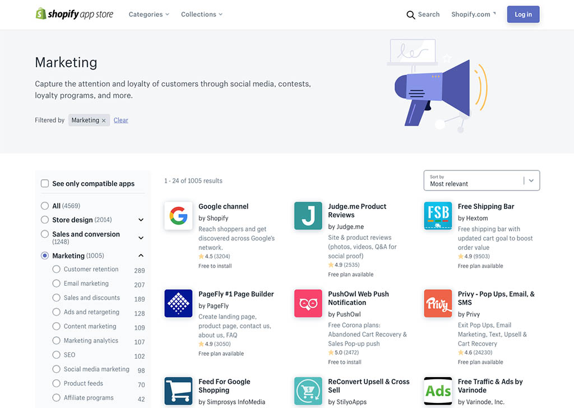Image resolution: width=574 pixels, height=408 pixels.
Task: Tick the See only compatible apps checkbox
Action: (45, 183)
